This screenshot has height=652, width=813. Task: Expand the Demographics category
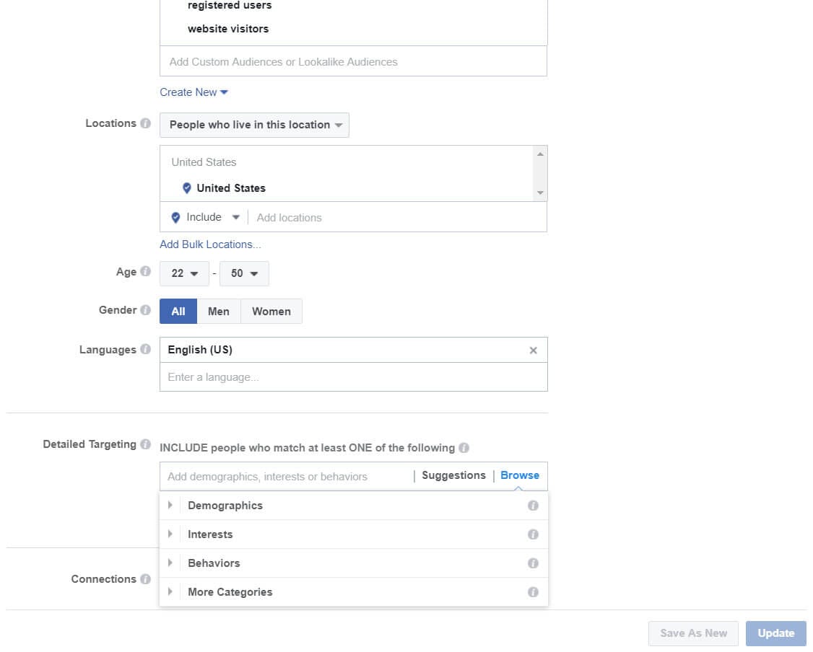coord(170,505)
